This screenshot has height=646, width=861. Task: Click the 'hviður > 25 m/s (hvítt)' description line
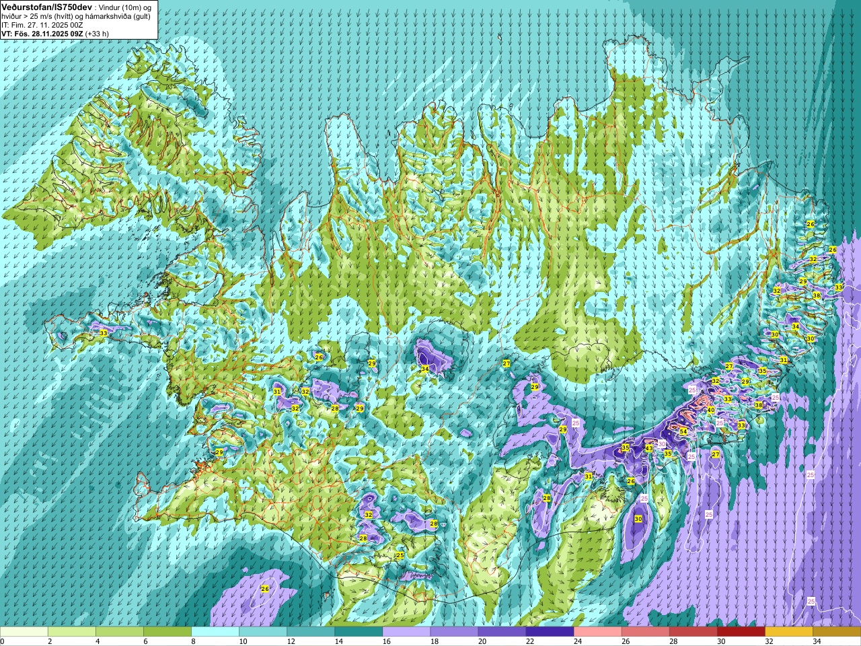pyautogui.click(x=76, y=16)
